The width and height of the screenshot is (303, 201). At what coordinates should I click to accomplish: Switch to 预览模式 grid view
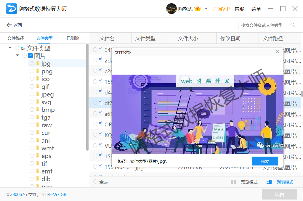click(244, 182)
